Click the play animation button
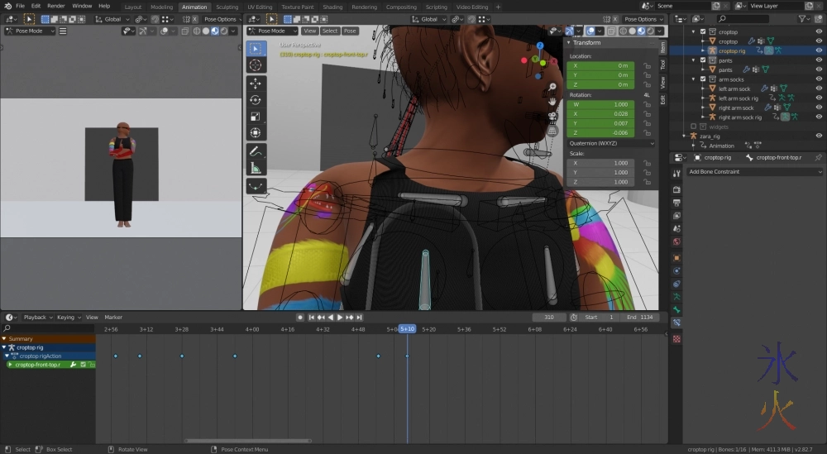Screen dimensions: 827x454 340,318
